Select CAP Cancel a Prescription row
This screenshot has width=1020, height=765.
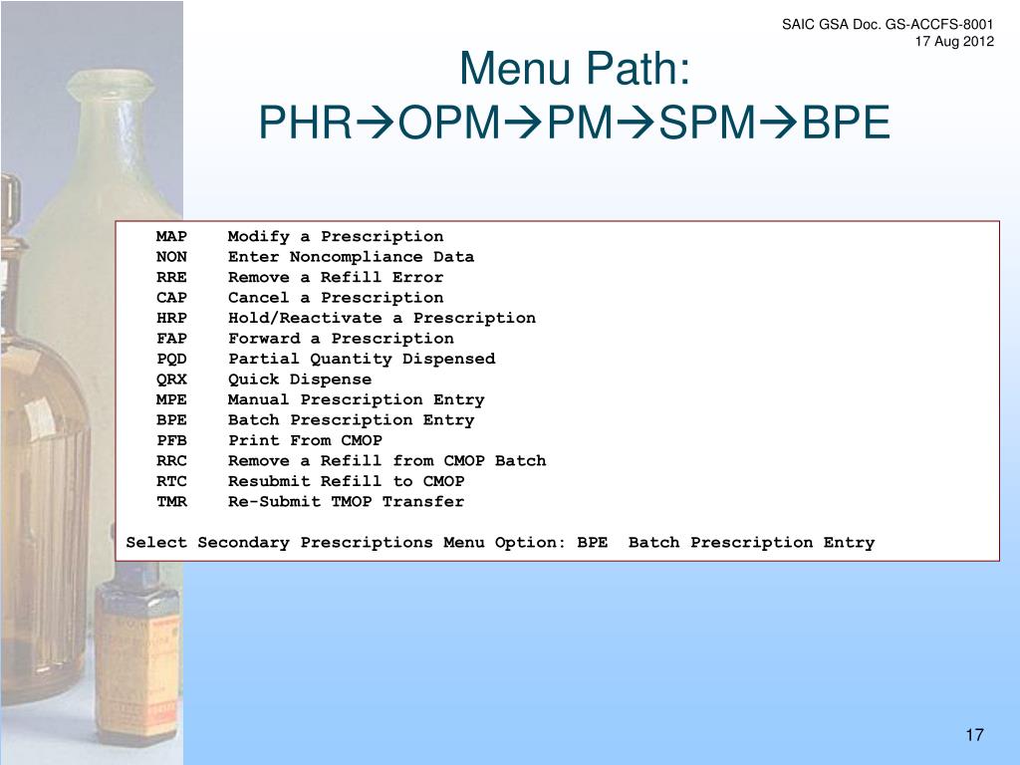click(x=300, y=297)
